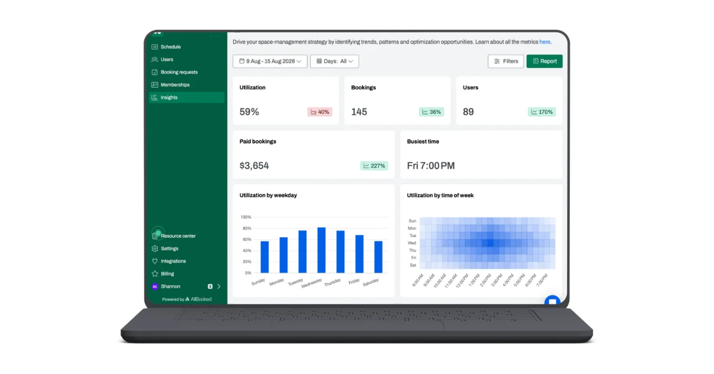This screenshot has width=714, height=374.
Task: Open the Filters panel
Action: pyautogui.click(x=506, y=61)
